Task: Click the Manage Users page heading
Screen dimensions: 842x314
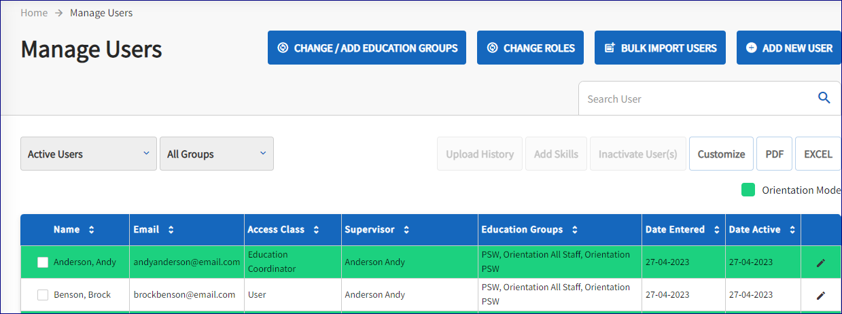Action: click(92, 49)
